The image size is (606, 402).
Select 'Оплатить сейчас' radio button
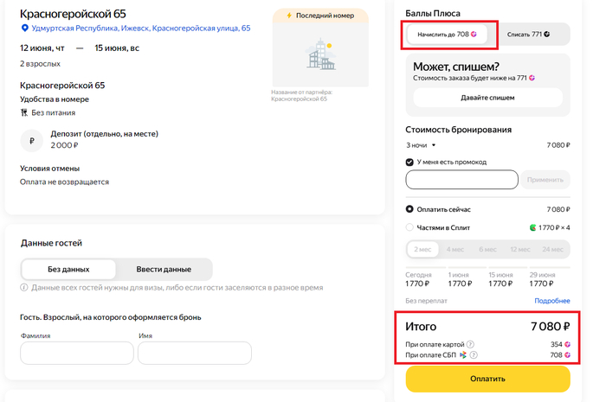pyautogui.click(x=410, y=209)
